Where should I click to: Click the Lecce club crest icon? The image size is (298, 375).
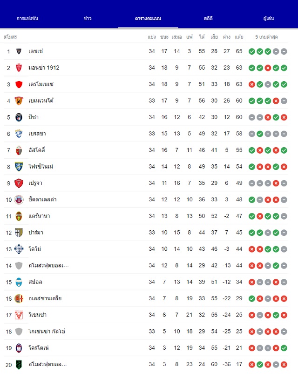coord(19,51)
